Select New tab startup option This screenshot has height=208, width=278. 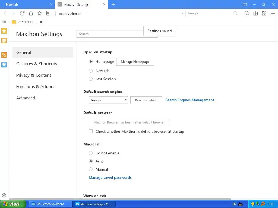91,71
